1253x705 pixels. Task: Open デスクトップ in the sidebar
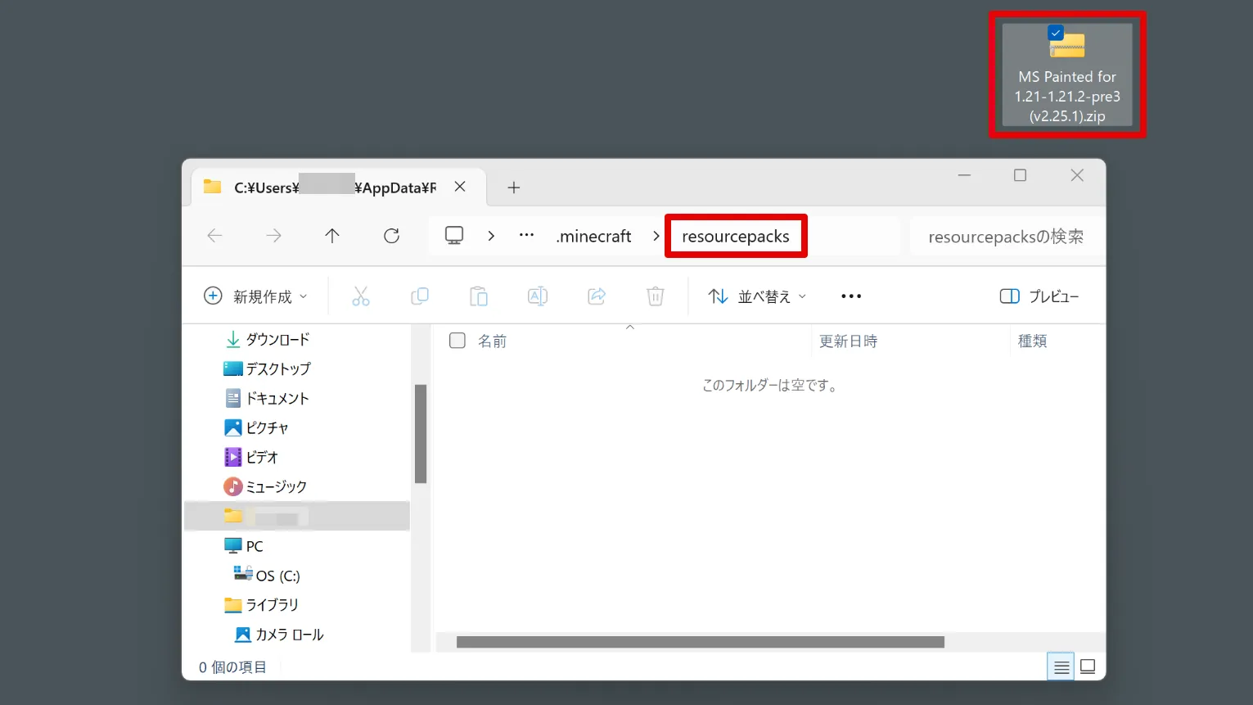click(268, 368)
